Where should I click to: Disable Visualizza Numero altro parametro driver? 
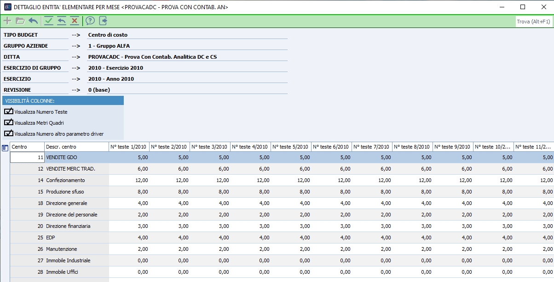click(x=9, y=133)
